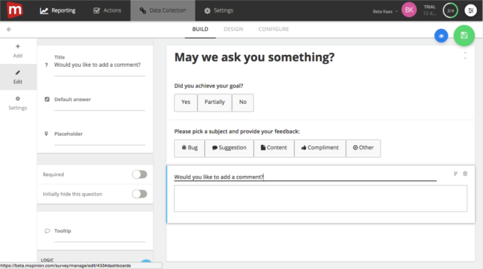
Task: Click the BK user avatar
Action: tap(409, 10)
